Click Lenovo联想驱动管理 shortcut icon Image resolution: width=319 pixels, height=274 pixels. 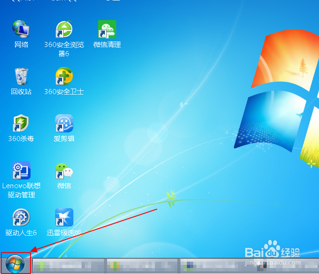point(21,170)
